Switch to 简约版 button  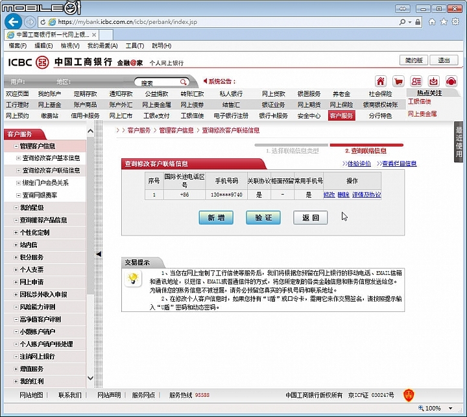pos(414,60)
